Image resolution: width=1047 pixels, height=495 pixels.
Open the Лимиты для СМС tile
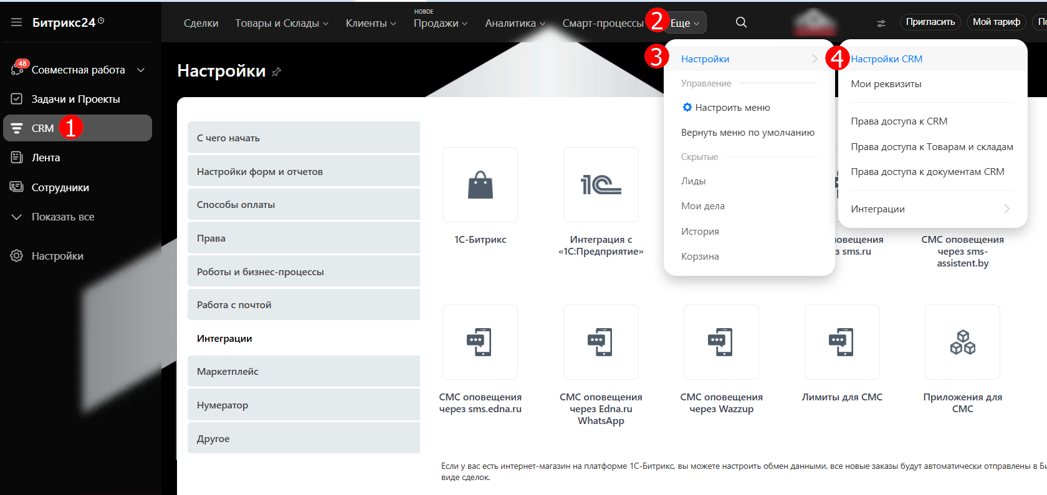click(x=842, y=342)
